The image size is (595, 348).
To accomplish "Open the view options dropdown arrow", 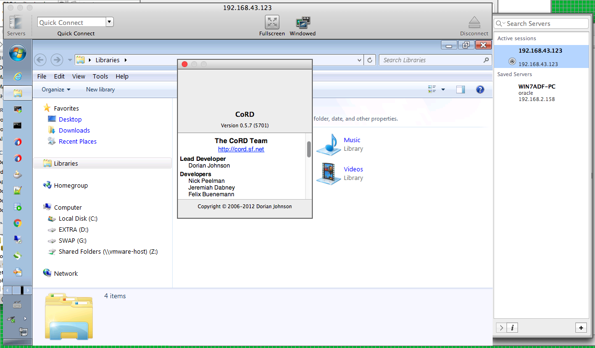I will [443, 90].
